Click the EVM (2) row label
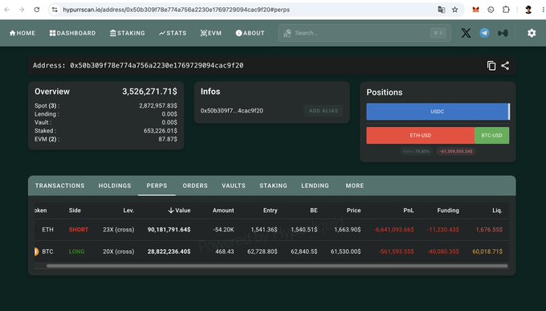The width and height of the screenshot is (546, 311). coord(47,139)
